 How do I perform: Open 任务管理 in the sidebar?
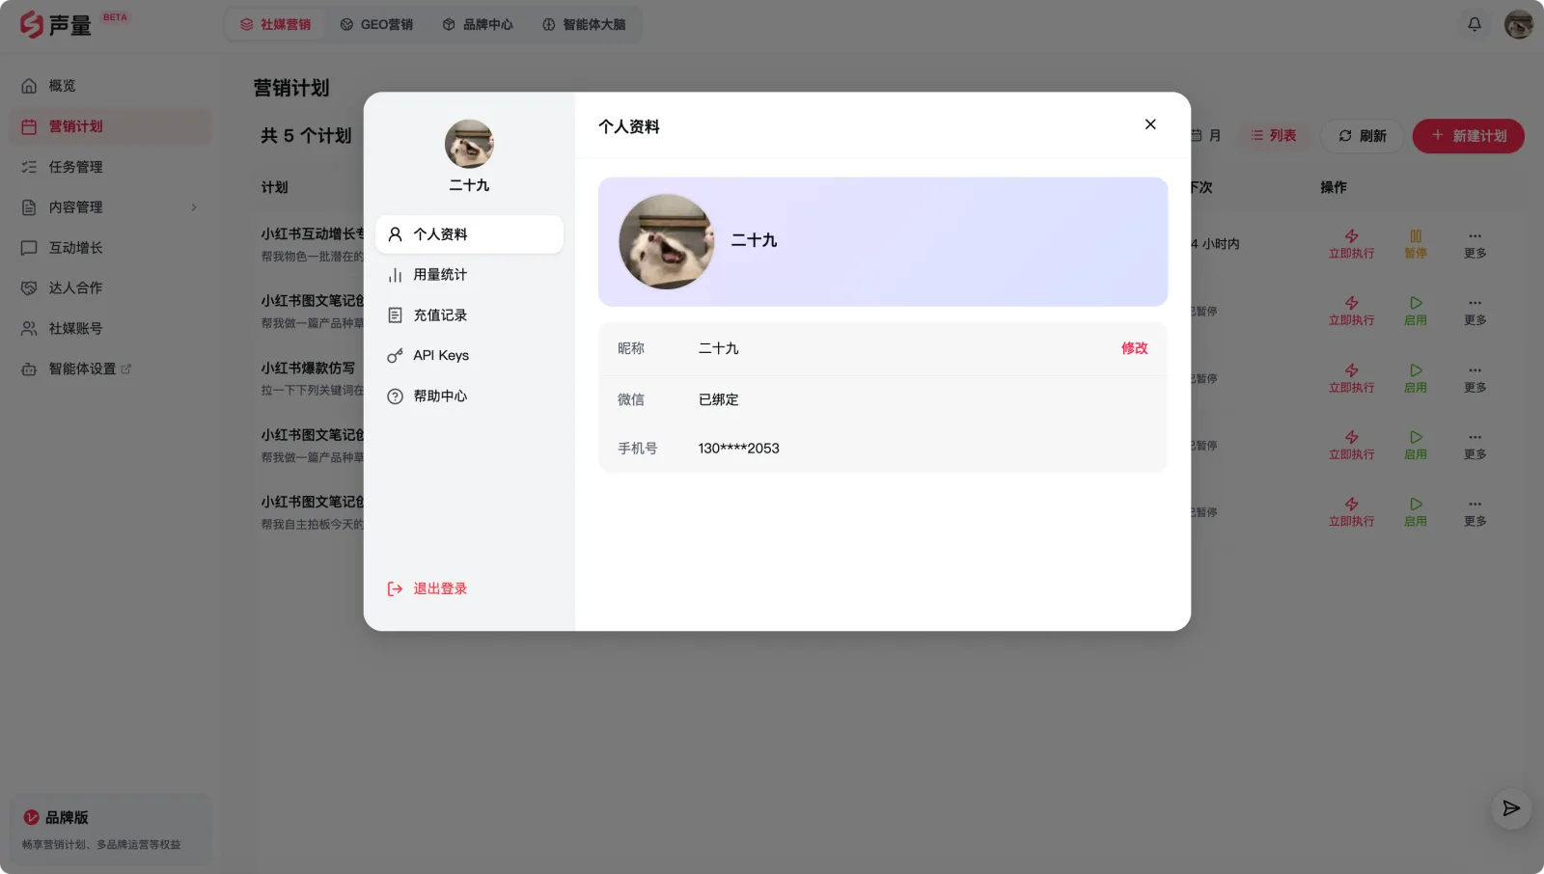click(110, 167)
